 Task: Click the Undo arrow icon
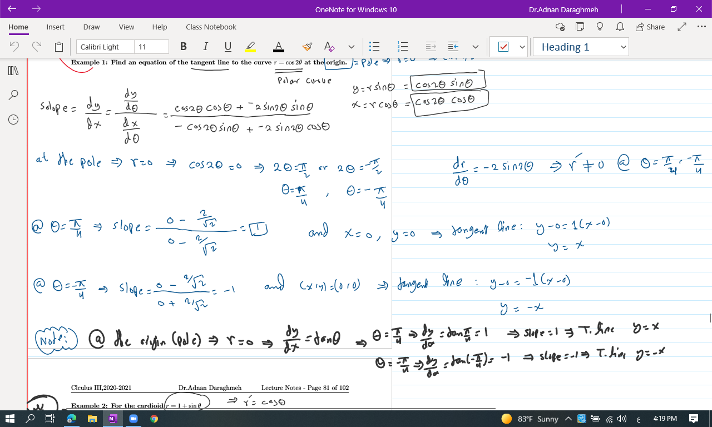click(x=15, y=47)
